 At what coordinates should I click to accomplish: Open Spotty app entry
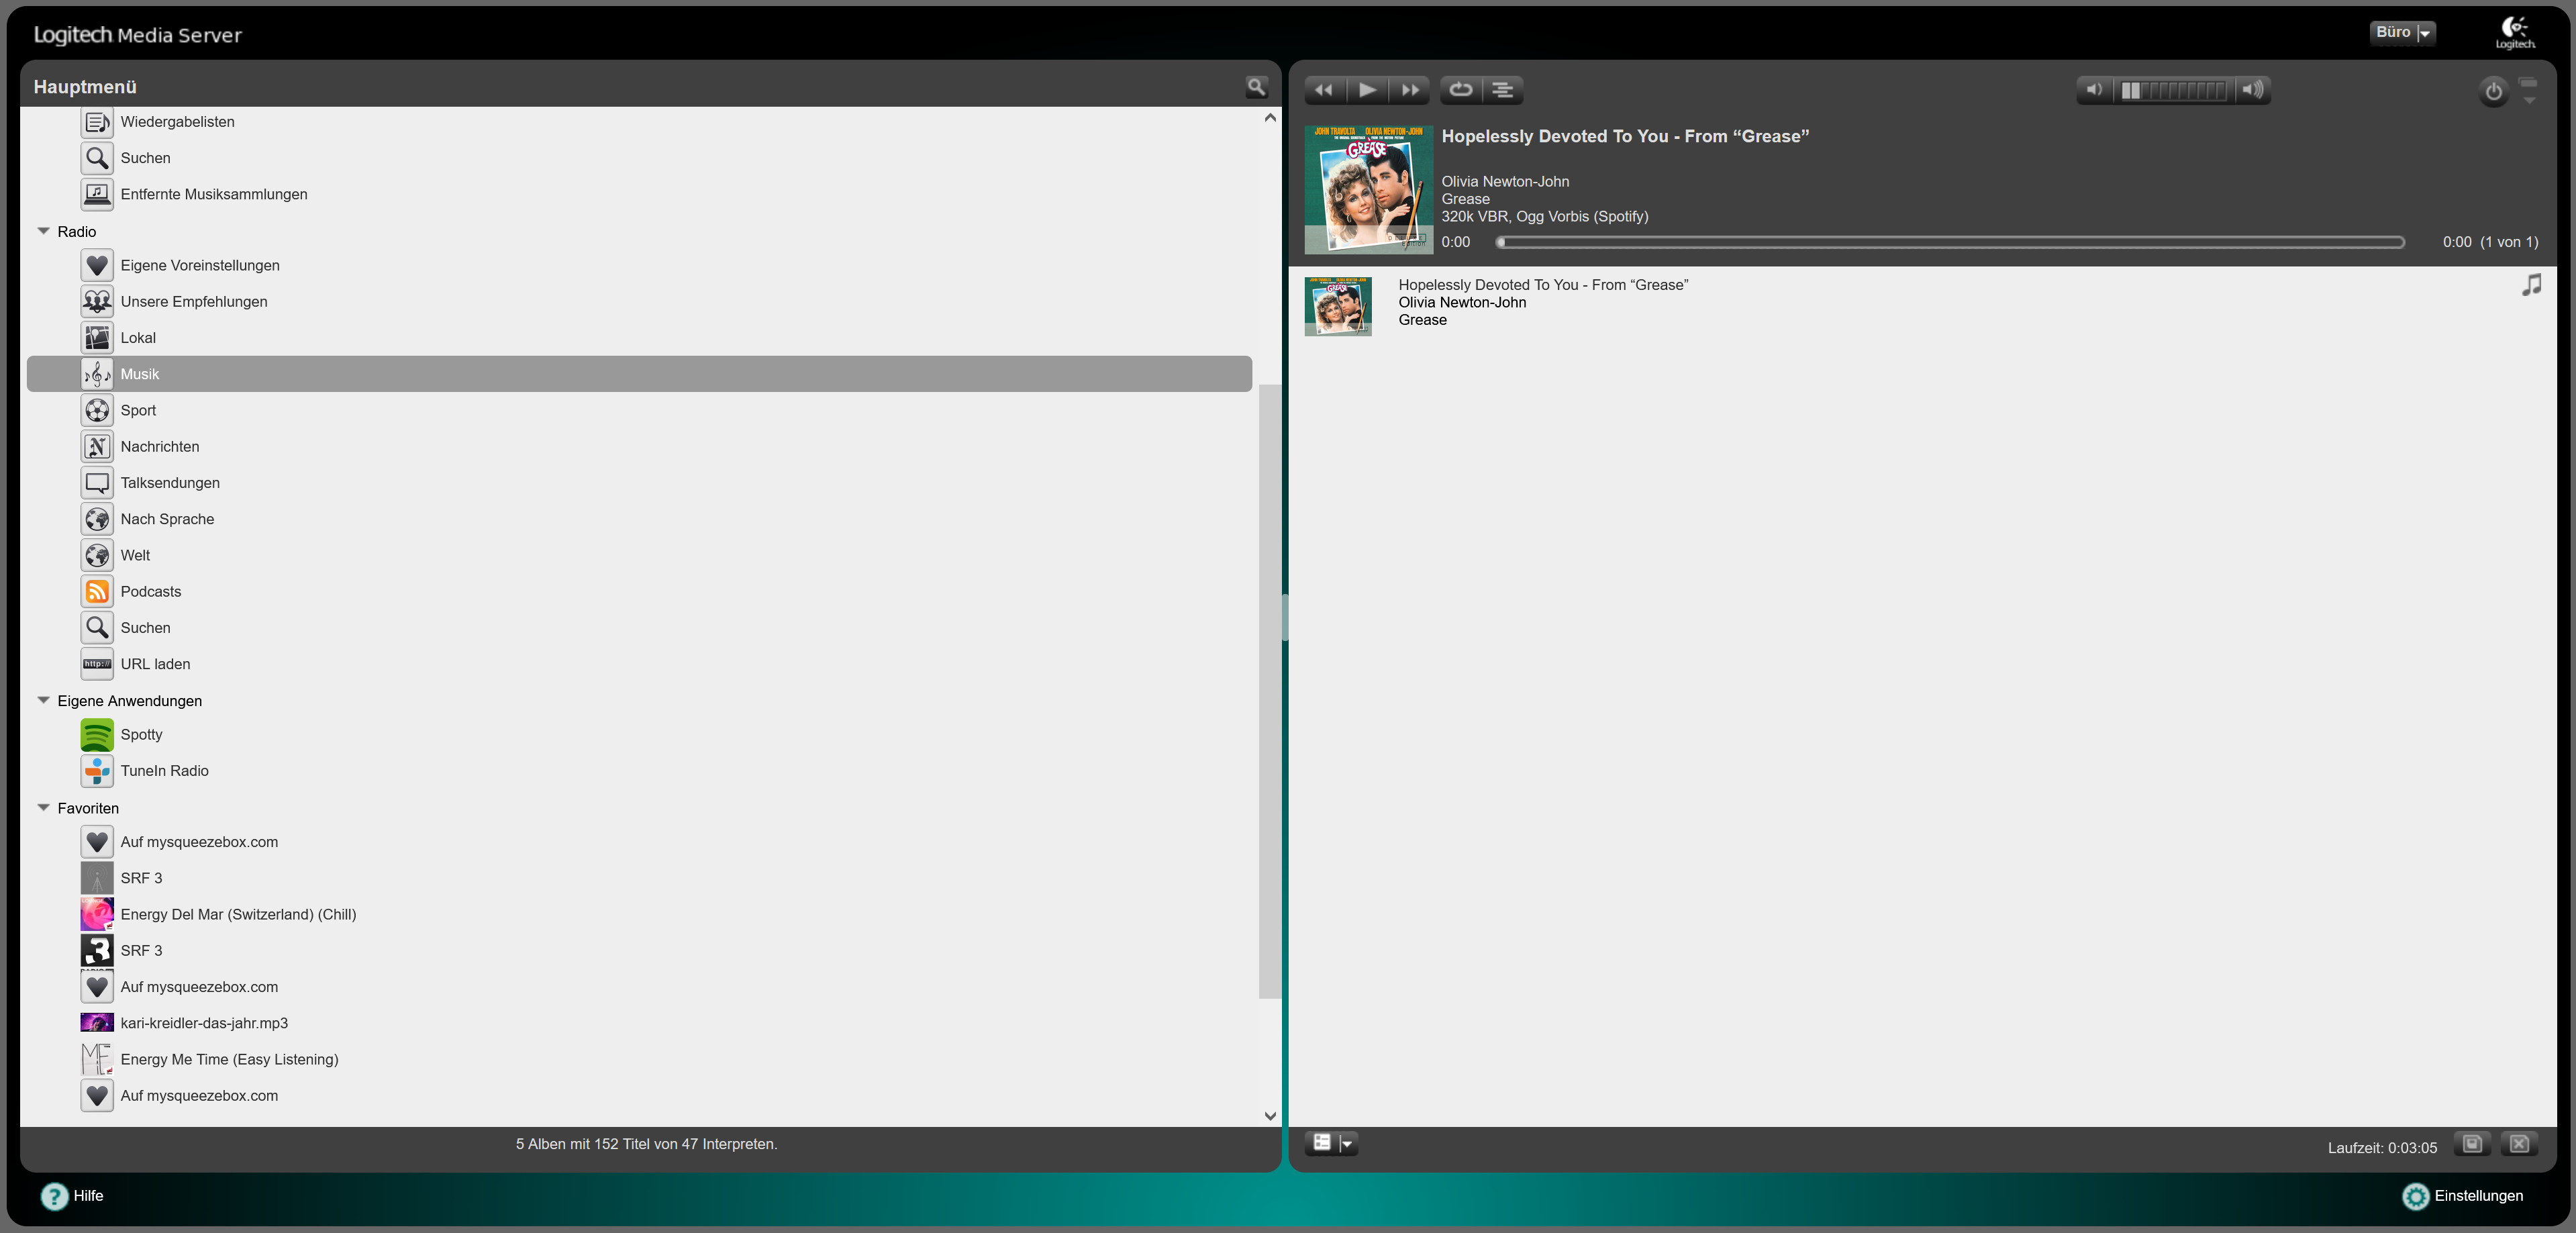pos(141,734)
